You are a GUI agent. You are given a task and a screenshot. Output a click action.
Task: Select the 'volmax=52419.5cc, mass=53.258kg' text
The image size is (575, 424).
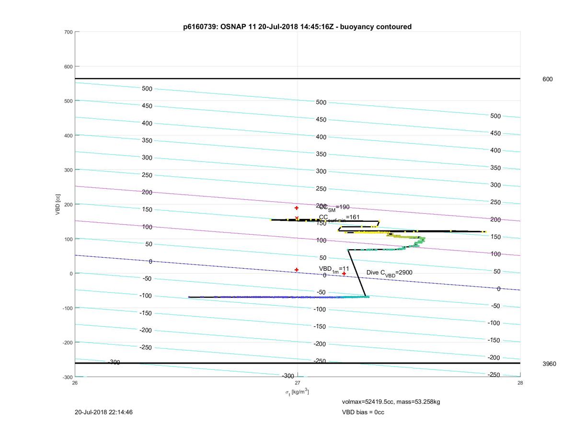pos(391,401)
